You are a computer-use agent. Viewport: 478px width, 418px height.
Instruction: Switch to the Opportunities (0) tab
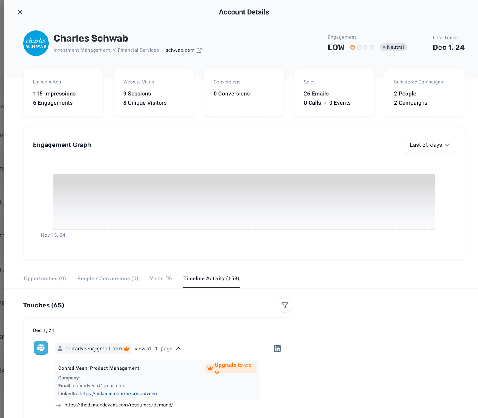pyautogui.click(x=45, y=278)
